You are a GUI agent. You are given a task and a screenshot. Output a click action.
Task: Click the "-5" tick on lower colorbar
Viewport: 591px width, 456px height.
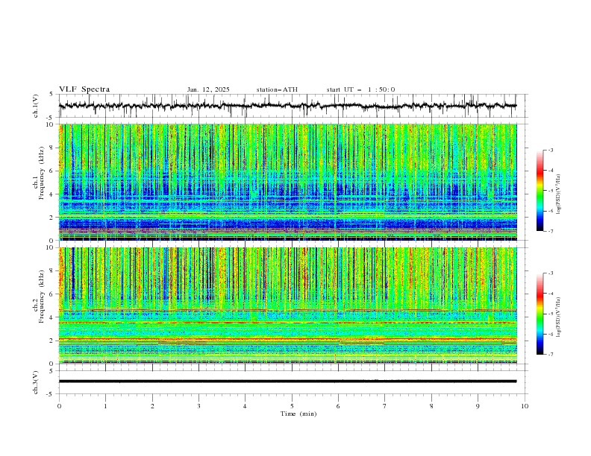(550, 314)
